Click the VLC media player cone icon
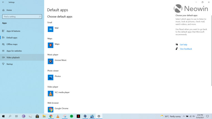Viewport: 212px width, 119px height. click(50, 93)
